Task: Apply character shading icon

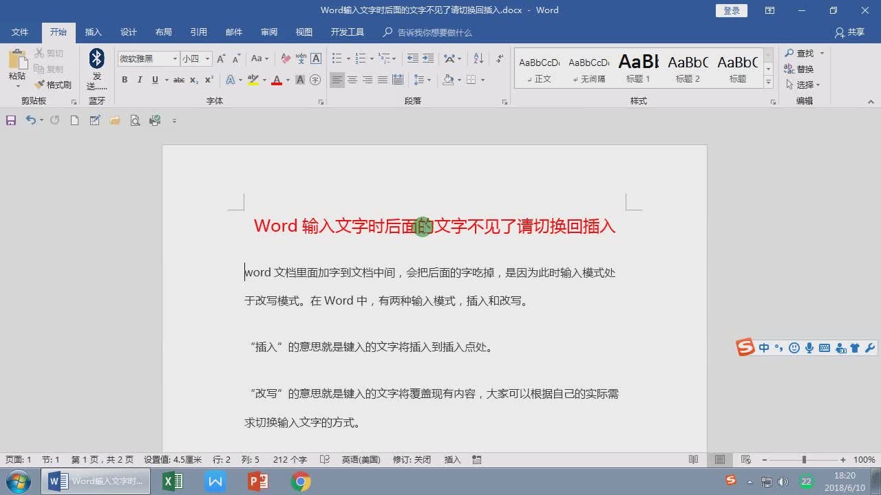Action: tap(300, 80)
